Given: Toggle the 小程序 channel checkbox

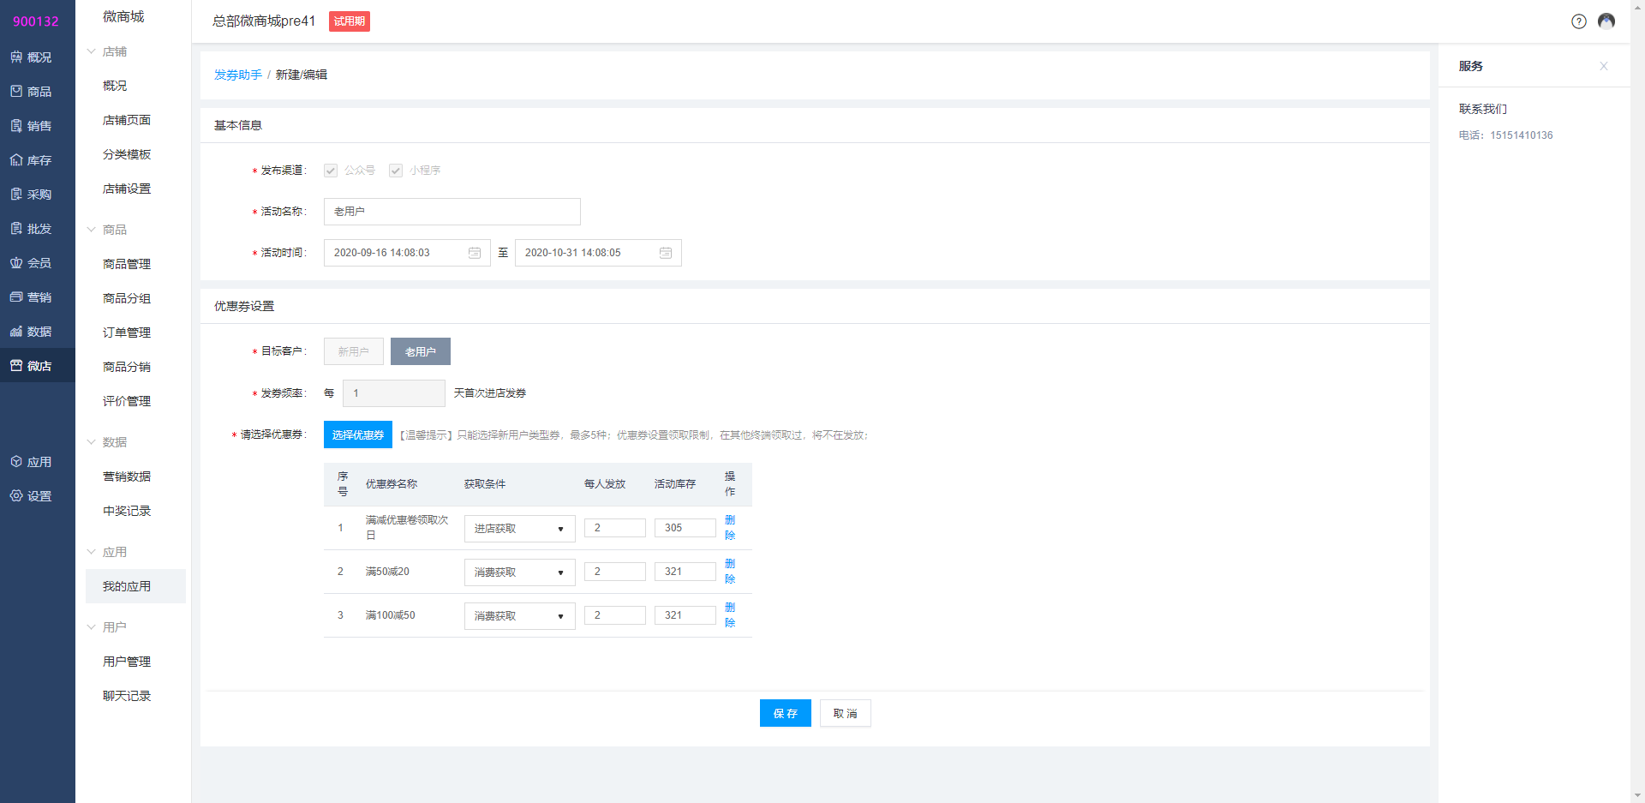Looking at the screenshot, I should [396, 171].
